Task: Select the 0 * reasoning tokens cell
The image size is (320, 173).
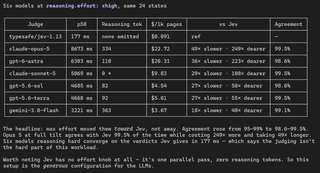Action: (x=122, y=73)
